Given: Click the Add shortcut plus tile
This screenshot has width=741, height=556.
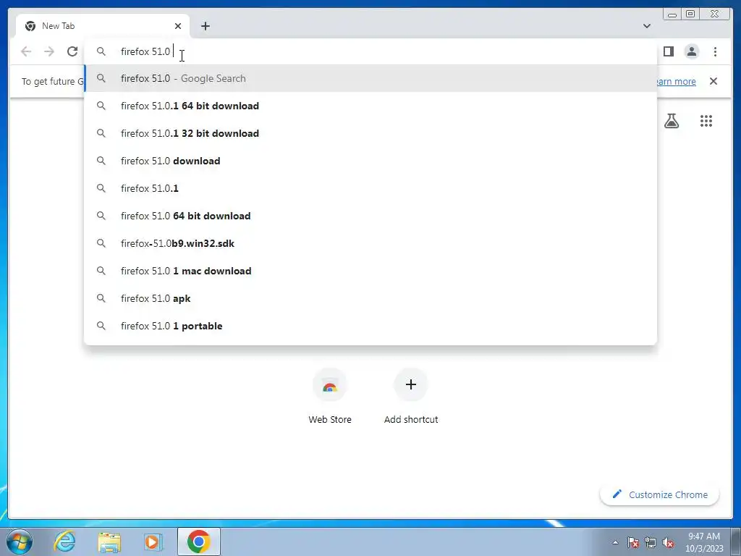Looking at the screenshot, I should (411, 396).
